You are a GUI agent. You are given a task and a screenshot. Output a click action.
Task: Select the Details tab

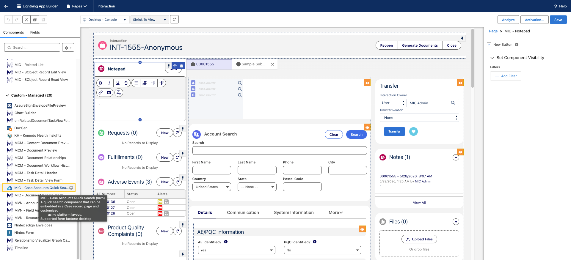tap(205, 212)
